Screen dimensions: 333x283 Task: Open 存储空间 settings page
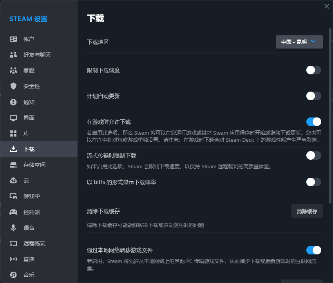39,165
